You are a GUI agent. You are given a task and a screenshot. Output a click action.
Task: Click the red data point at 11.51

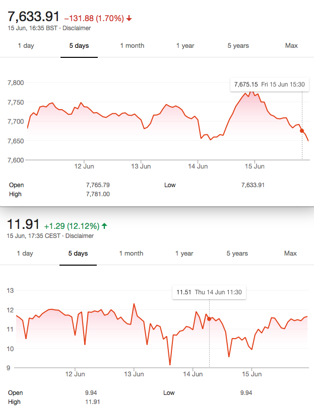click(209, 319)
